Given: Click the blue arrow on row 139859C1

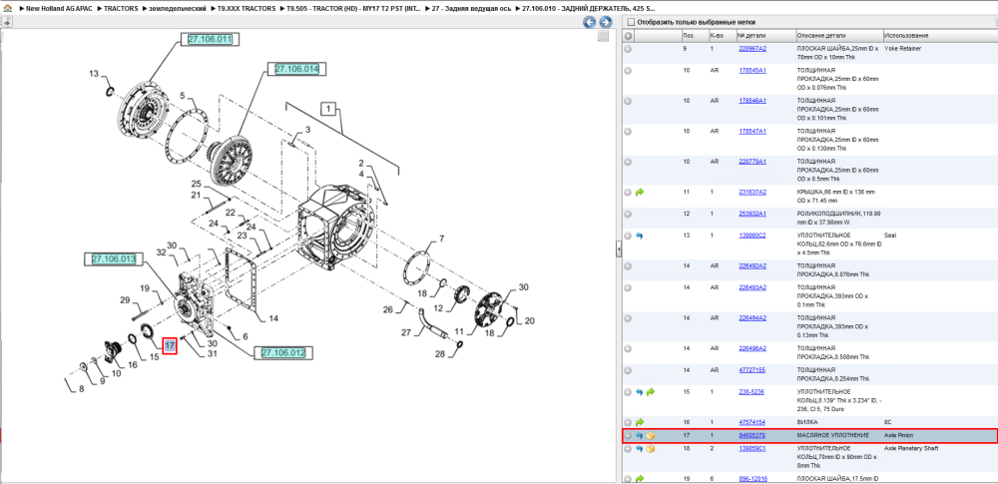Looking at the screenshot, I should point(640,449).
